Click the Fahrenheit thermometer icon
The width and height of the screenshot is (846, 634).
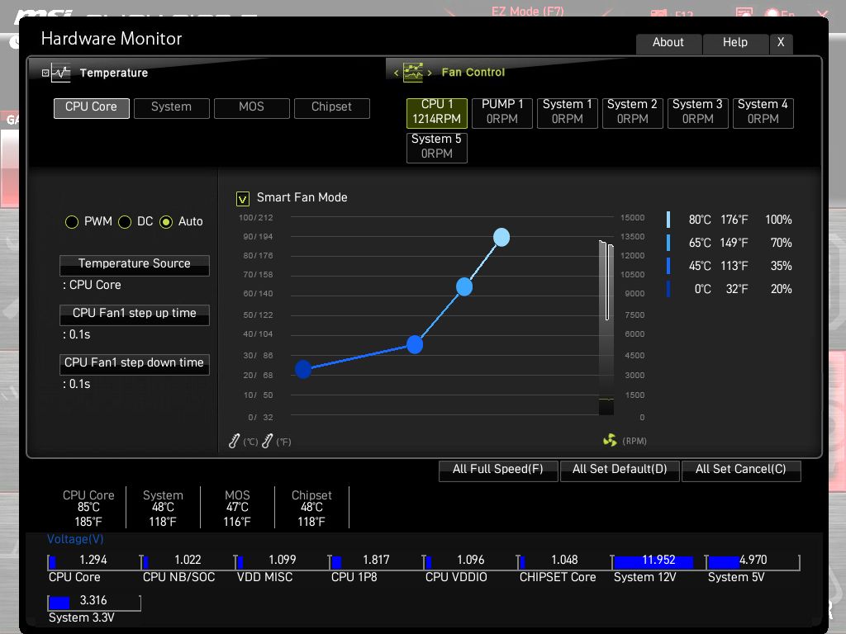click(267, 441)
